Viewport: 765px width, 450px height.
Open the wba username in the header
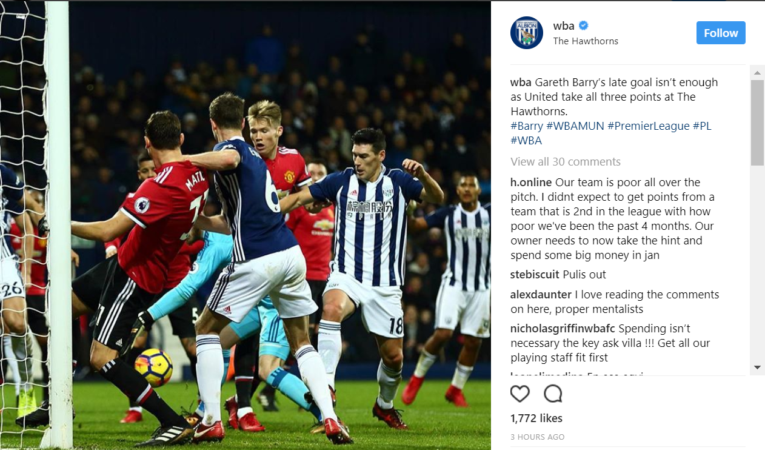pyautogui.click(x=564, y=25)
